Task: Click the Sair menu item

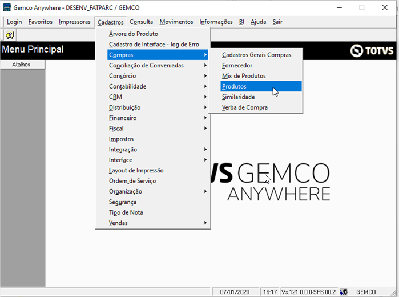Action: click(277, 22)
